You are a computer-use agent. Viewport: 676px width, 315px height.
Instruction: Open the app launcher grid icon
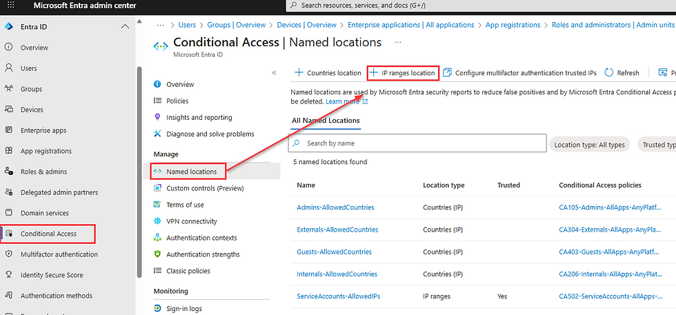[x=11, y=6]
